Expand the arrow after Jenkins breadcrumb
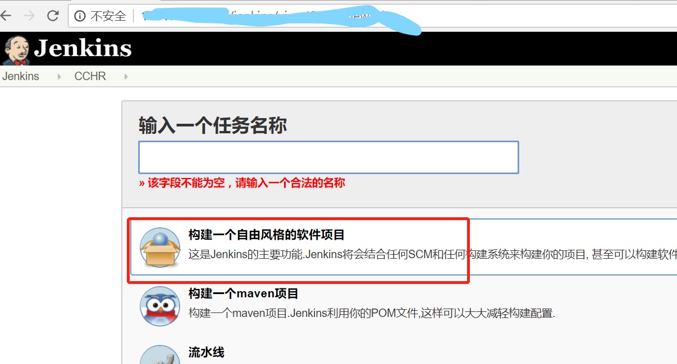This screenshot has width=677, height=364. [60, 77]
